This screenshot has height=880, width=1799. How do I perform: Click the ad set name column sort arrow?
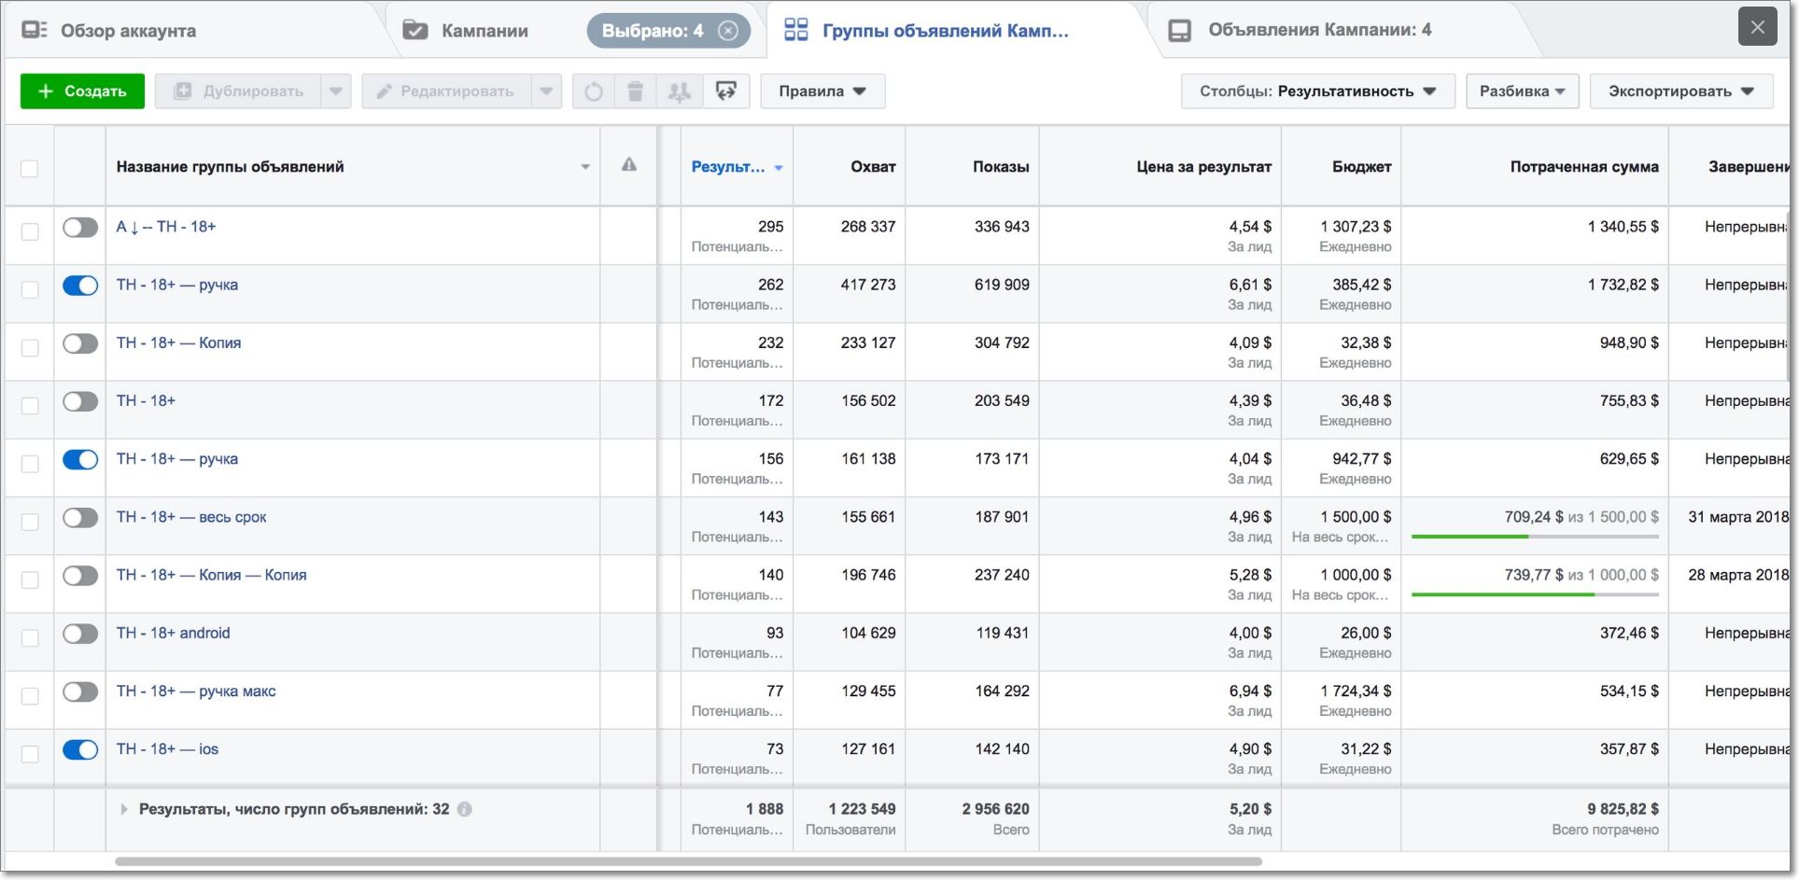[x=585, y=167]
